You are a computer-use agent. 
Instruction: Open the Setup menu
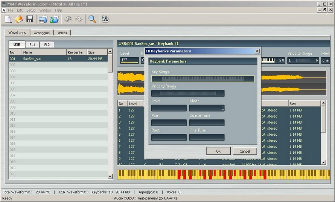[31, 10]
